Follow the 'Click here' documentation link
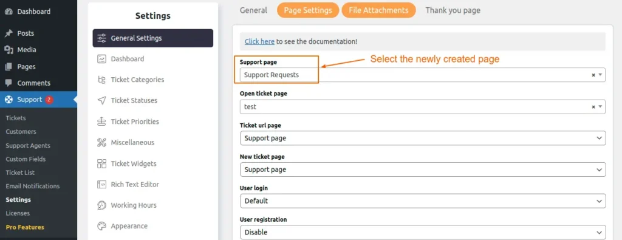 [x=259, y=41]
